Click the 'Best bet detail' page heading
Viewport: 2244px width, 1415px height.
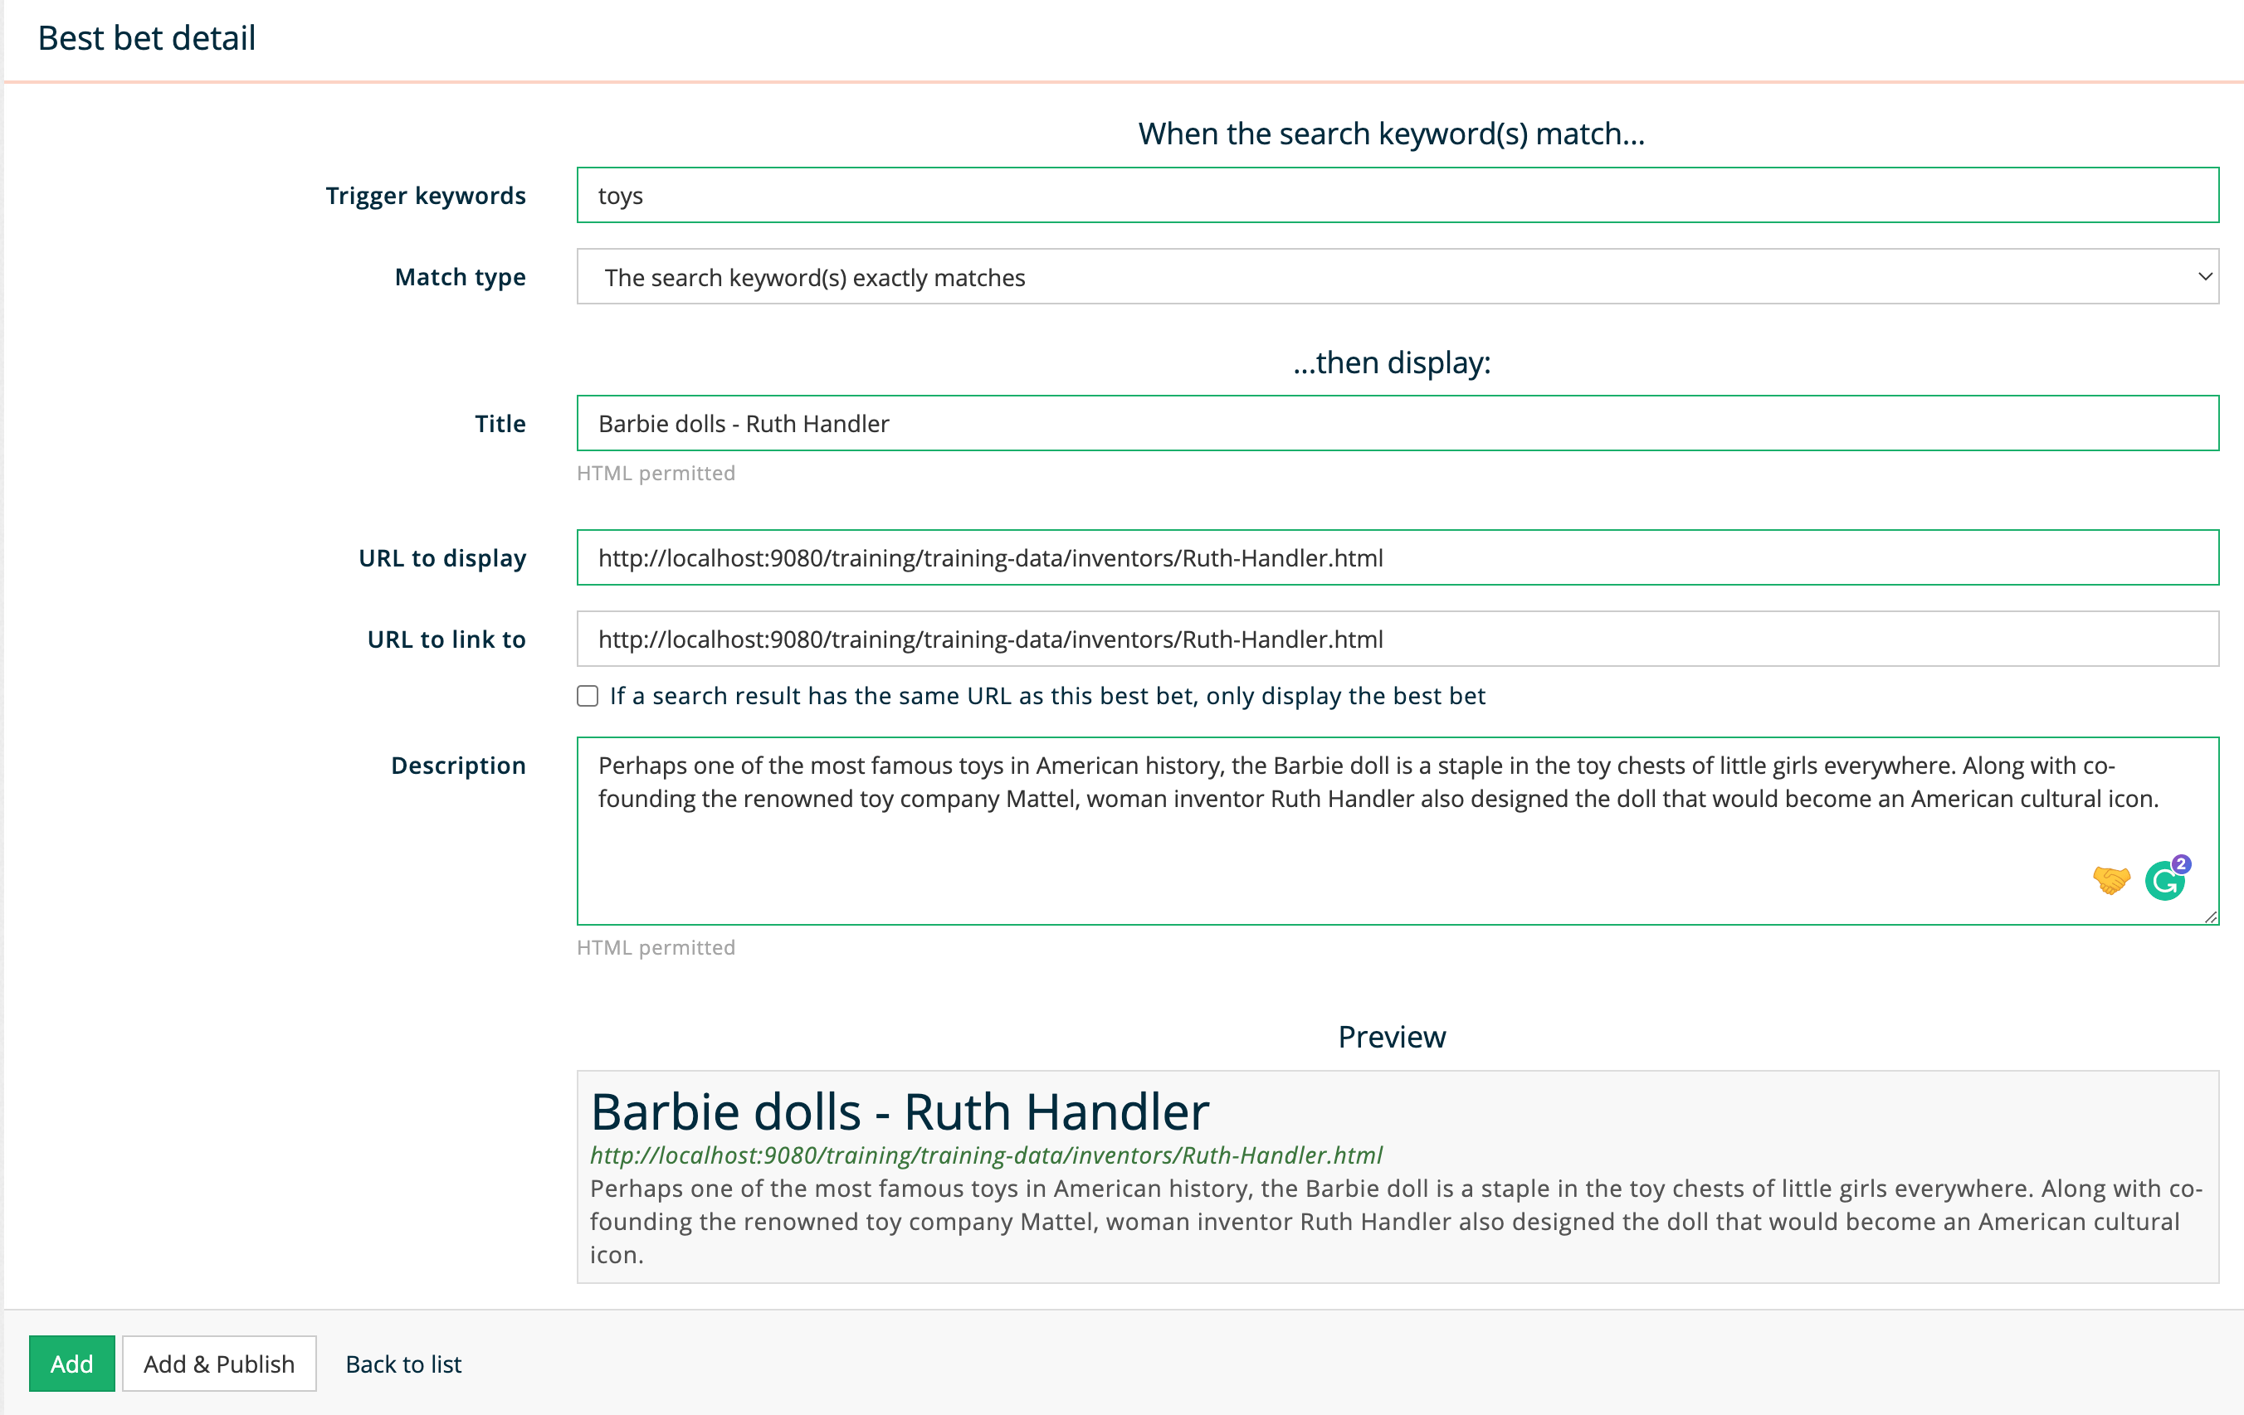pyautogui.click(x=146, y=38)
